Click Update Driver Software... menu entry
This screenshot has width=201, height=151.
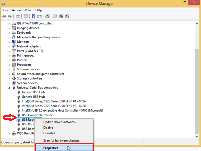coord(60,122)
